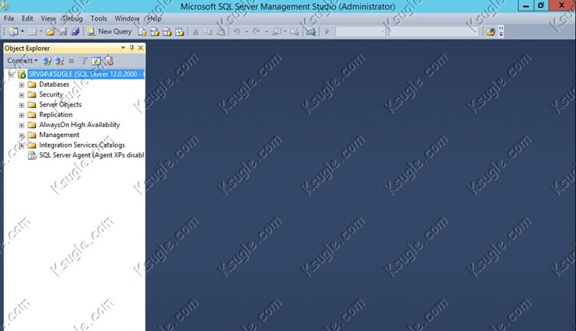Click the Database Engine Query icon
The height and width of the screenshot is (331, 576).
pyautogui.click(x=142, y=32)
